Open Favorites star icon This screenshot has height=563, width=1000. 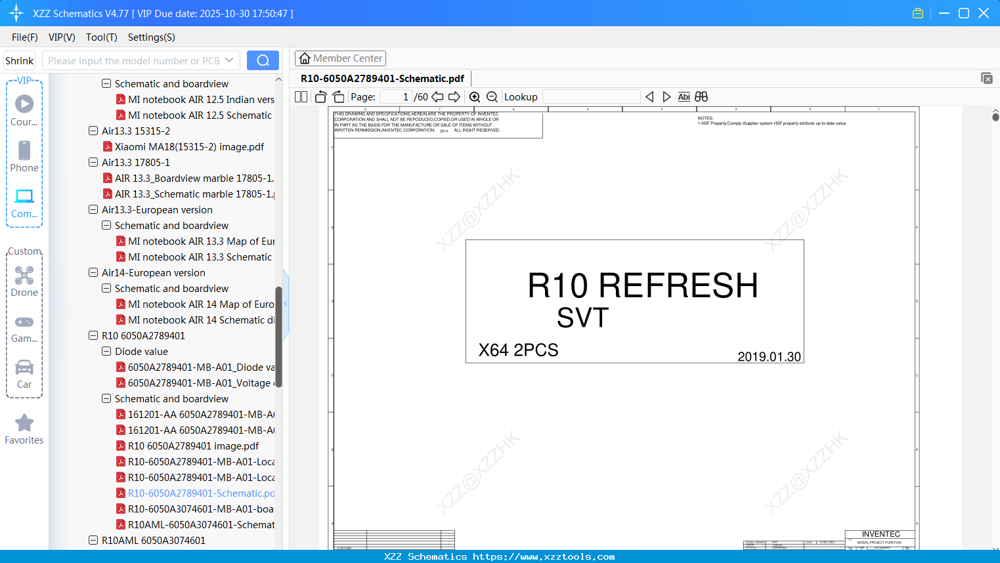[x=24, y=423]
